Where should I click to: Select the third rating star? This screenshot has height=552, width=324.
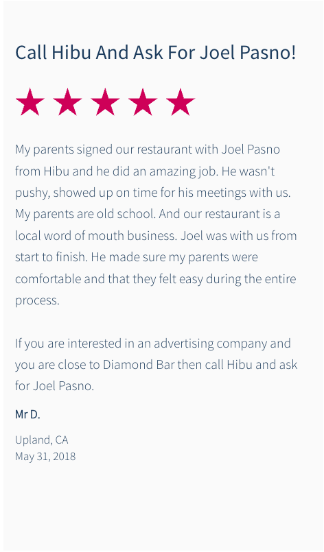pos(105,101)
